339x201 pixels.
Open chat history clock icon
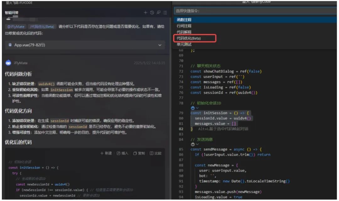pos(152,13)
